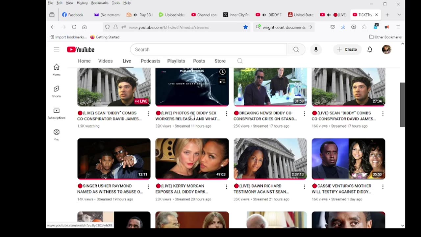The image size is (421, 237).
Task: Open kebab menu for PHOTOS OF DIDDY video
Action: tap(226, 114)
